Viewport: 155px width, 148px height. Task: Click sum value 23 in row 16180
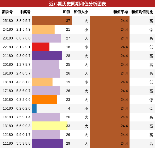point(68,100)
